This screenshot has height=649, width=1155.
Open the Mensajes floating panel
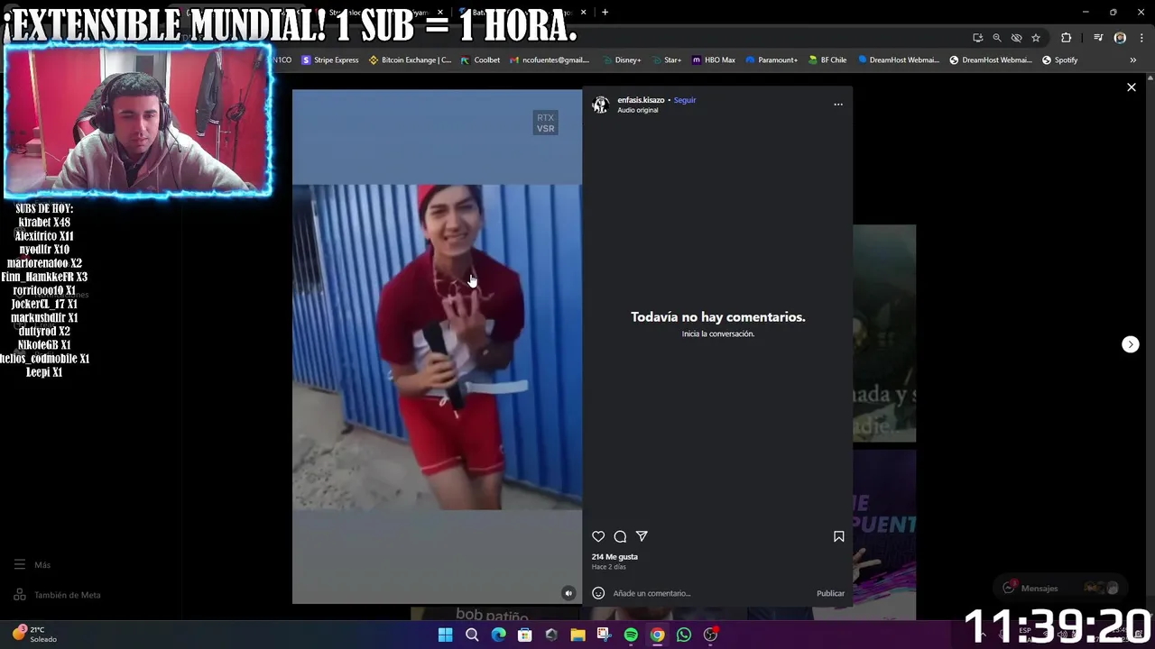[x=1059, y=588]
